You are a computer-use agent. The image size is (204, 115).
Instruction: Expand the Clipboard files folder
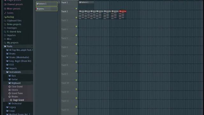tap(13, 20)
